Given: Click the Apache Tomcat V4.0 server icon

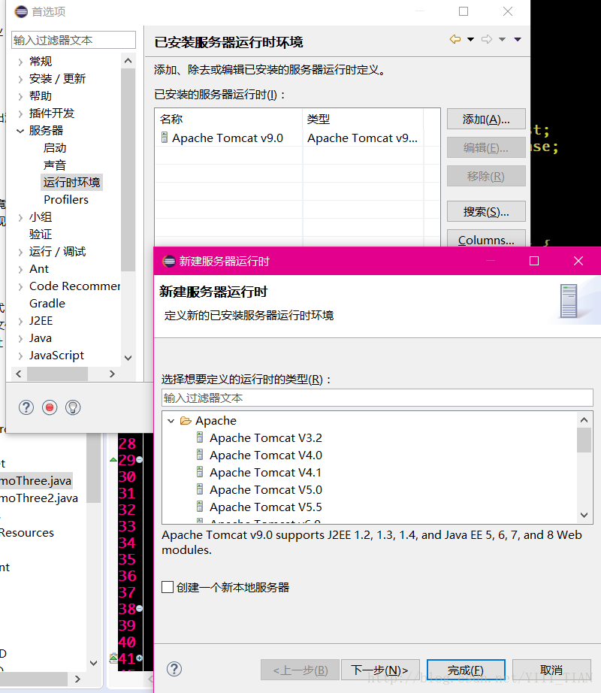Looking at the screenshot, I should point(200,455).
